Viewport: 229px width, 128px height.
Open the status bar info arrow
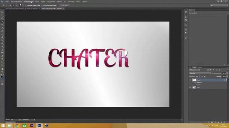(x=34, y=120)
